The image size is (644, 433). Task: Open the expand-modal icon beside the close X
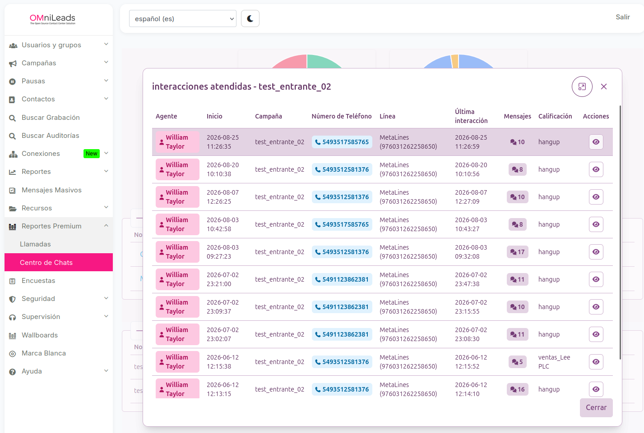582,87
